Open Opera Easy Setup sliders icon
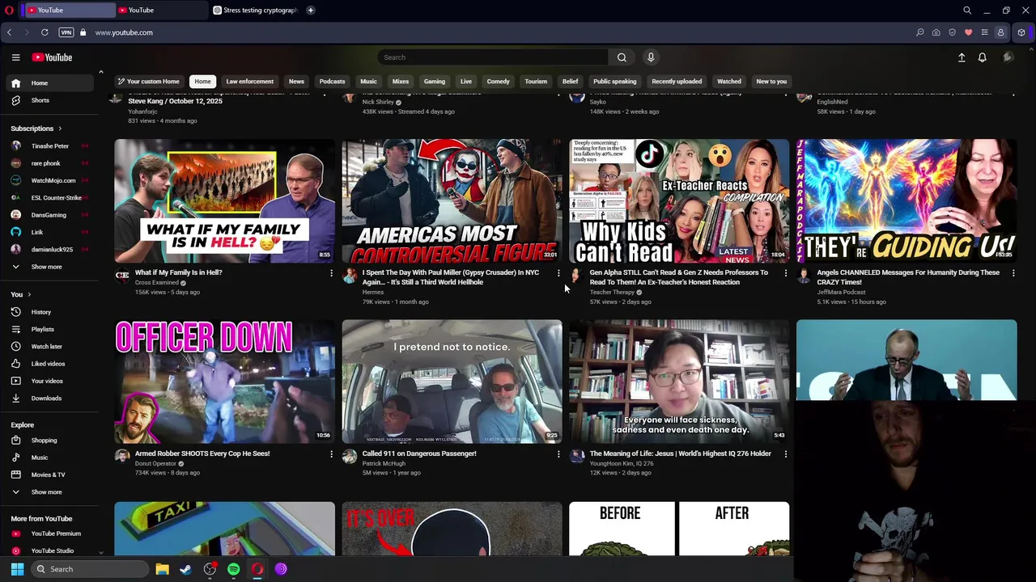Viewport: 1036px width, 582px height. (984, 32)
